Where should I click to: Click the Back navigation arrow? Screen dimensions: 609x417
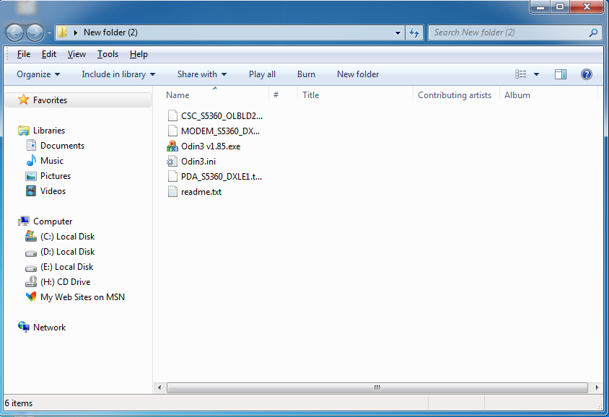(14, 32)
